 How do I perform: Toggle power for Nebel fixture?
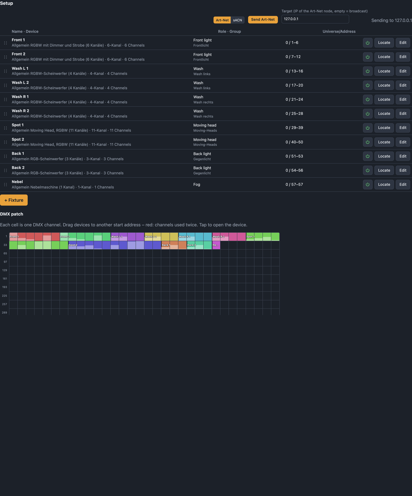click(x=368, y=184)
